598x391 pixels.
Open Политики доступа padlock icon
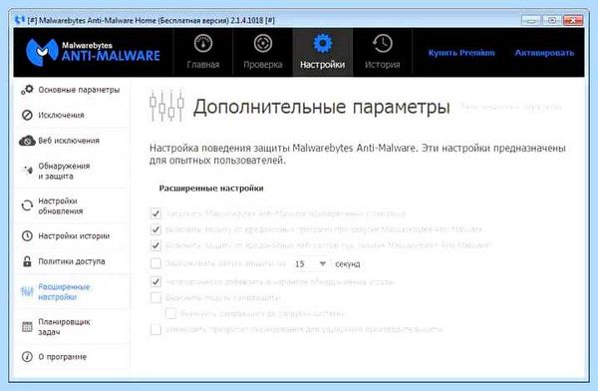pos(27,261)
